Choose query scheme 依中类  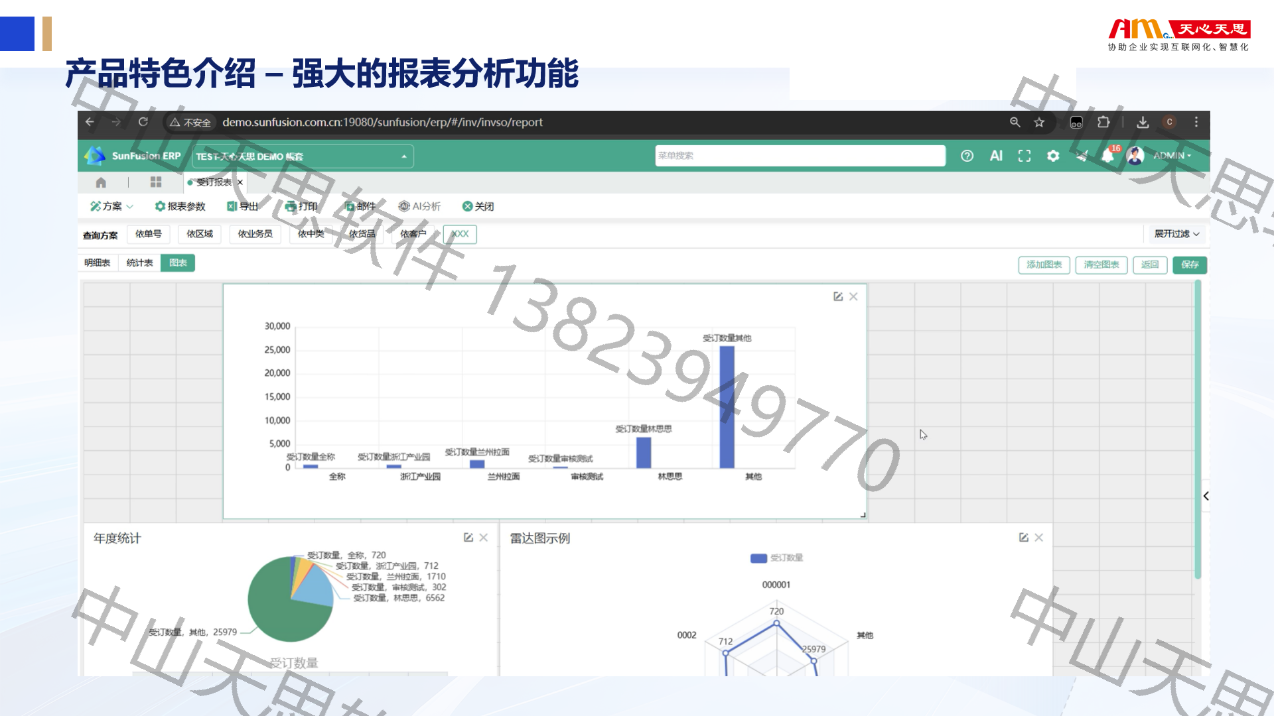(x=311, y=234)
